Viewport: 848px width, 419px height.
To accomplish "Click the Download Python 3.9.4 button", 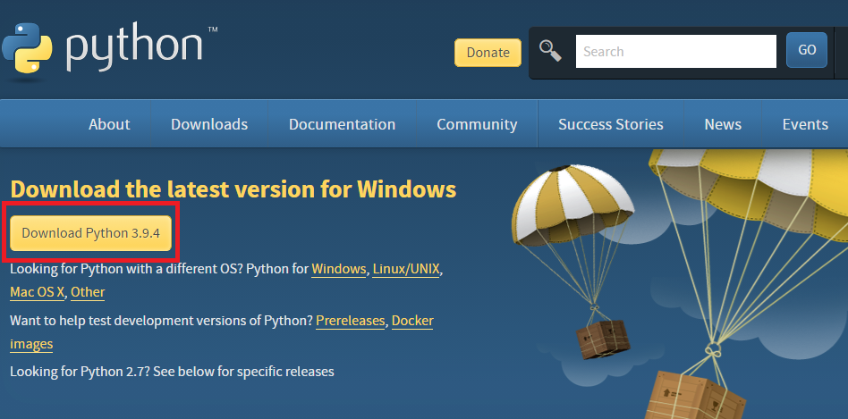I will pyautogui.click(x=91, y=233).
